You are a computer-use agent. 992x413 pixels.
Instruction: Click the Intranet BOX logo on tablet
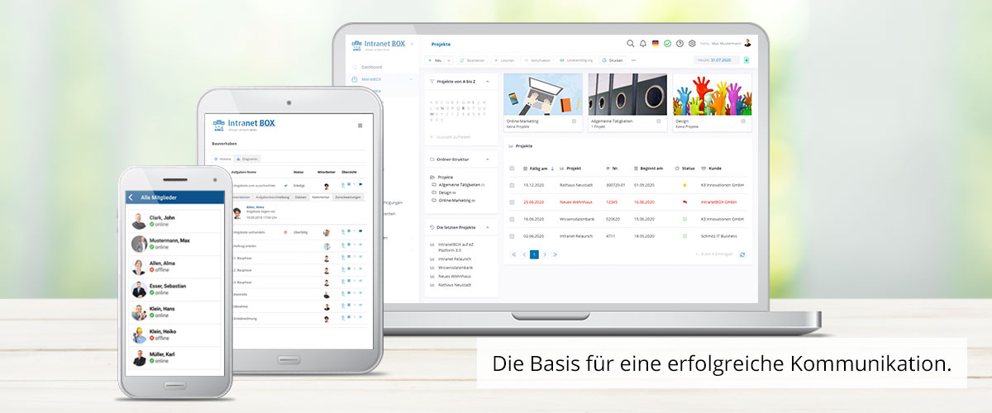(244, 125)
